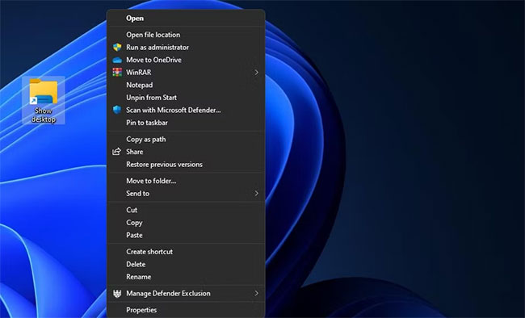This screenshot has height=318, width=525.
Task: Open the Send to entry
Action: tap(186, 194)
